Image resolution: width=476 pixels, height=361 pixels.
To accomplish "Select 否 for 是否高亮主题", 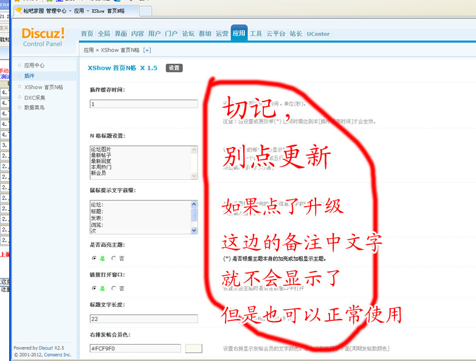I will click(x=114, y=258).
